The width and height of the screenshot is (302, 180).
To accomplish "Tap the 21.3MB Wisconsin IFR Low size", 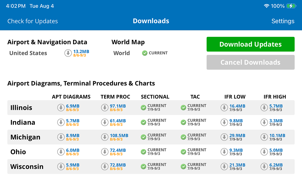I will 237,165.
